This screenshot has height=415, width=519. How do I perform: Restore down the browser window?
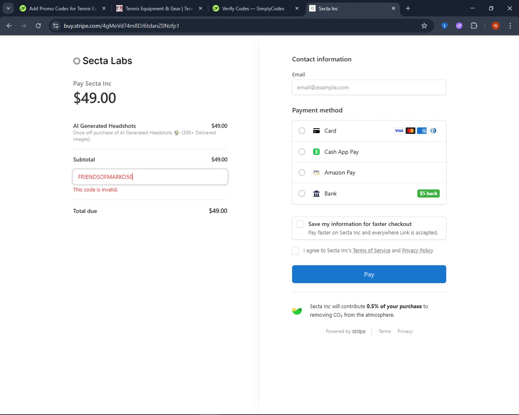point(491,8)
